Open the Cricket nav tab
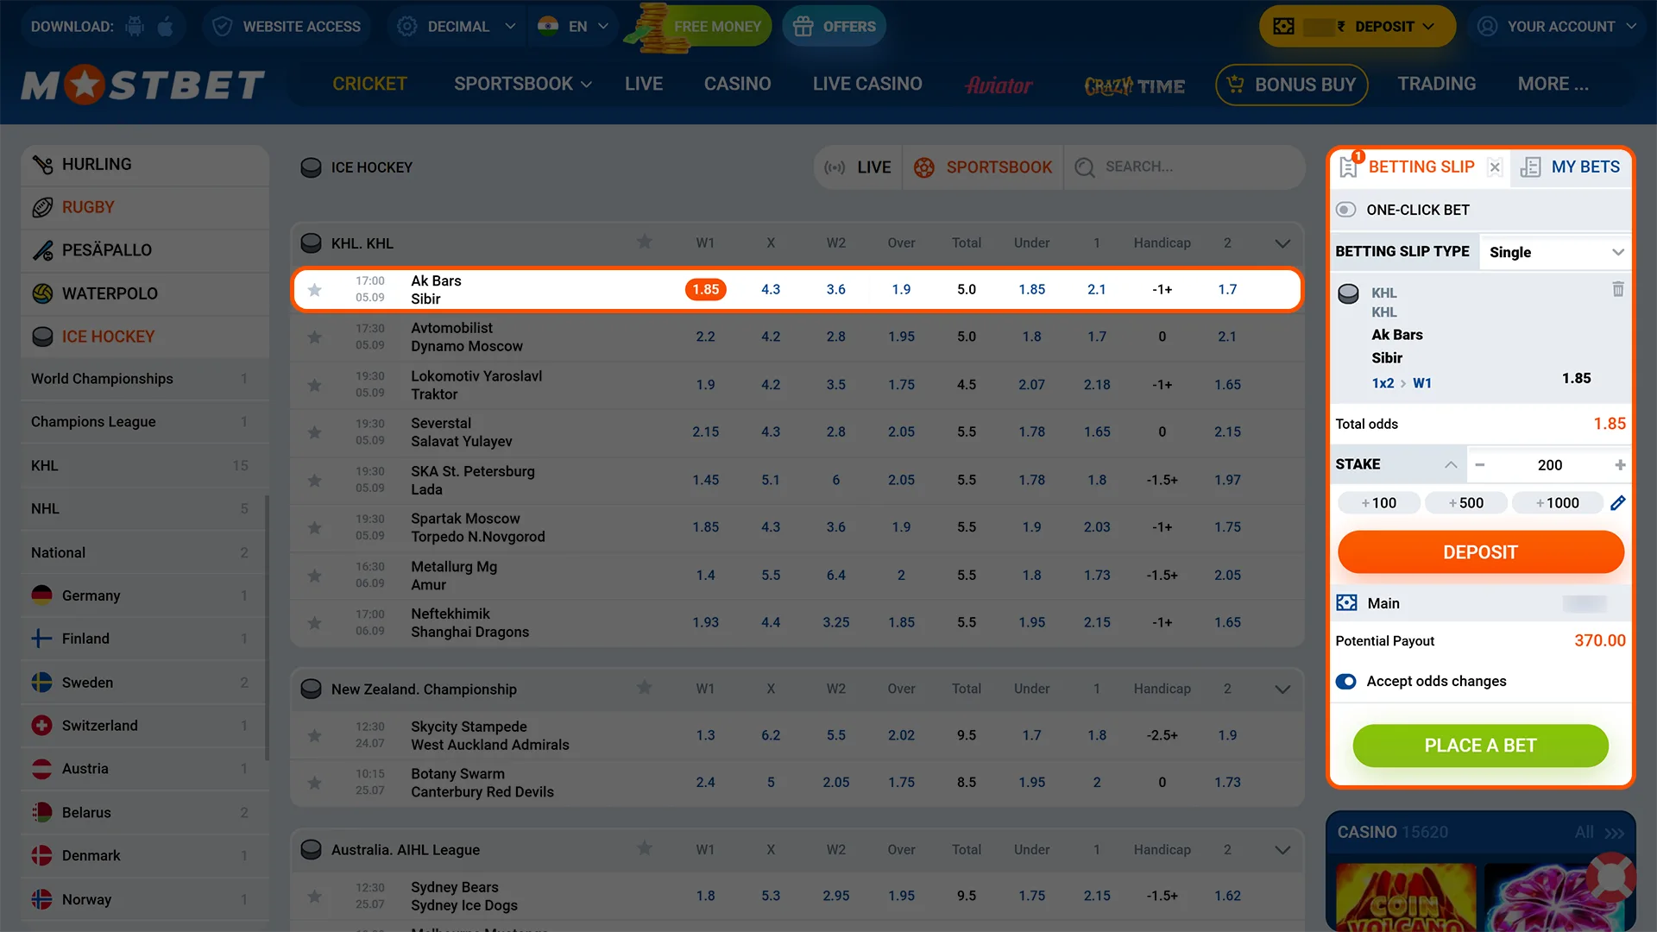 coord(369,84)
